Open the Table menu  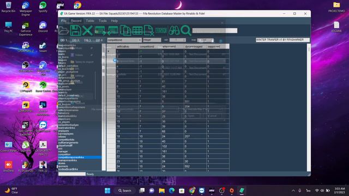[x=90, y=21]
